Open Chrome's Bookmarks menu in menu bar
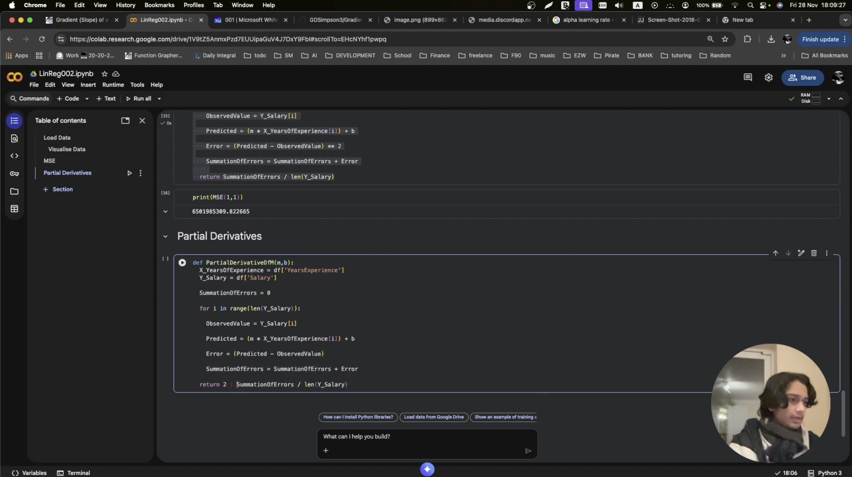The image size is (852, 477). pos(159,5)
